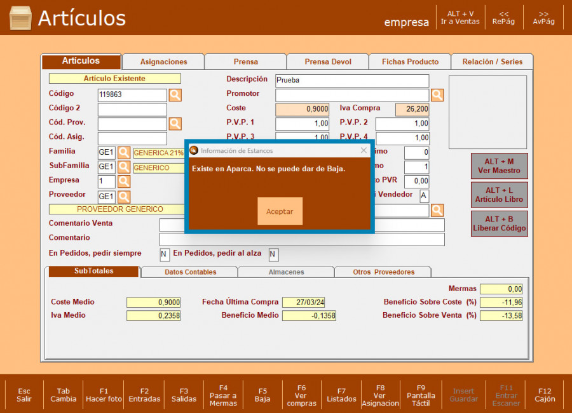The width and height of the screenshot is (572, 413).
Task: Click the search icon beside Cód. Prov. field
Action: pos(175,124)
